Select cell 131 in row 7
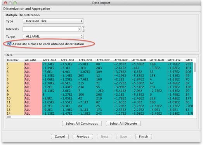Screen dimensions: 203x146 (158, 87)
